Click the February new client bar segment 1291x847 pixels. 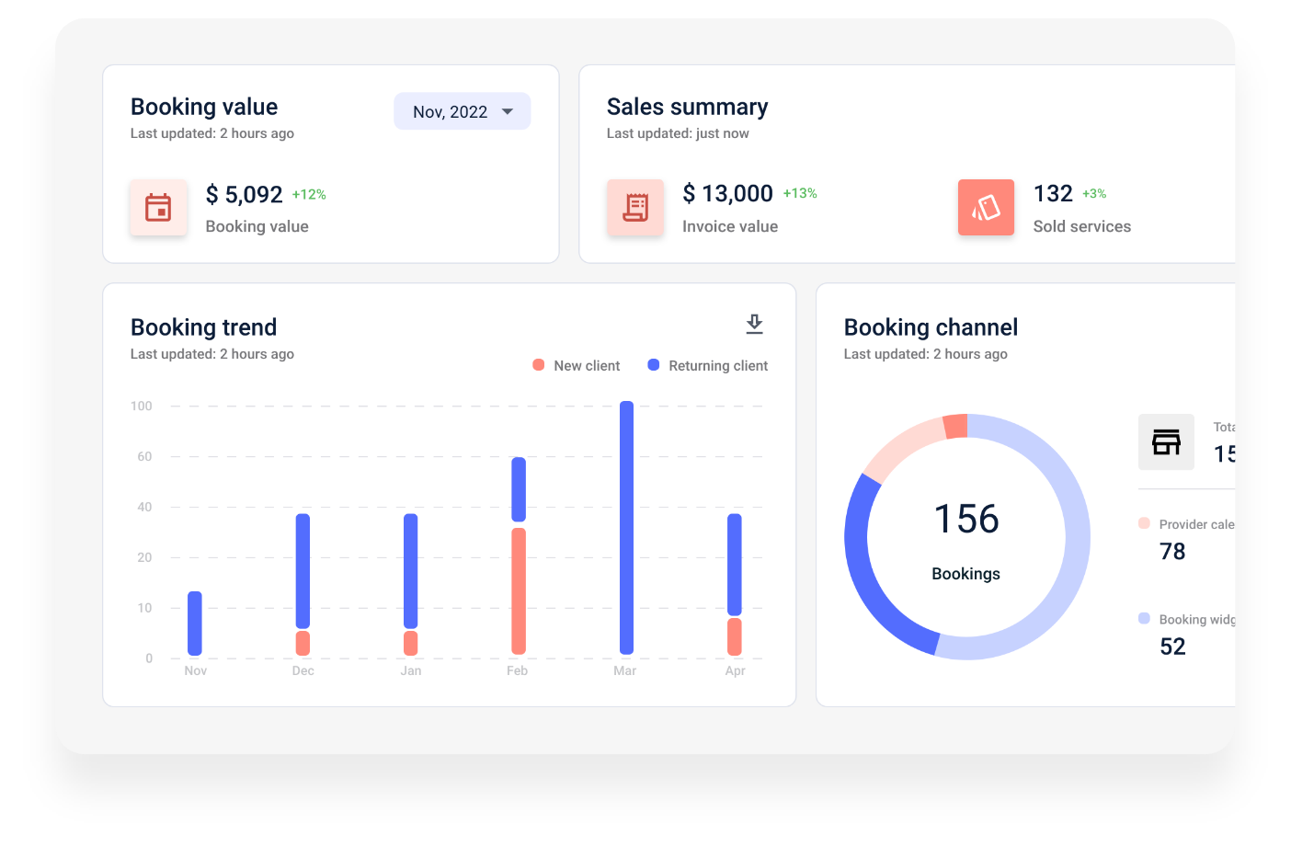519,590
